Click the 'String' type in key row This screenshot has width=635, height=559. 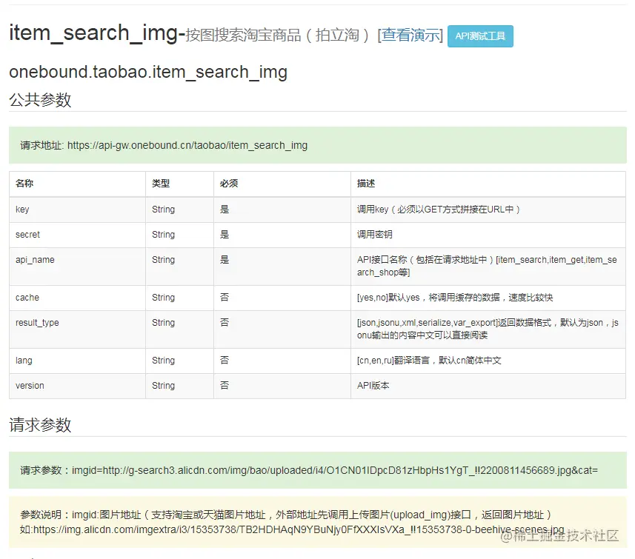[163, 210]
